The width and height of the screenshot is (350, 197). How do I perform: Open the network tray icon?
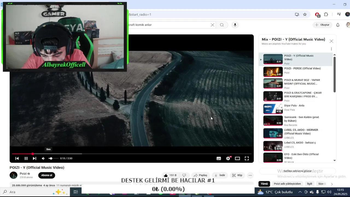(x=323, y=192)
